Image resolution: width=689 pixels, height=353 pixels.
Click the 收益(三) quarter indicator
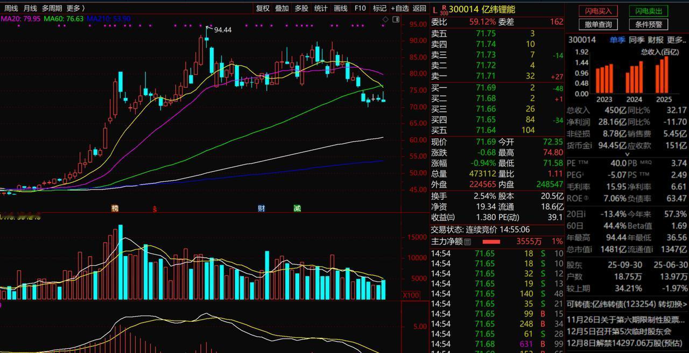point(443,217)
